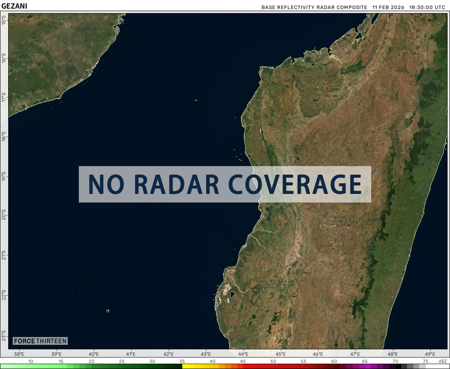The height and width of the screenshot is (369, 450).
Task: Click the 11 FEB 2026 date
Action: click(388, 8)
